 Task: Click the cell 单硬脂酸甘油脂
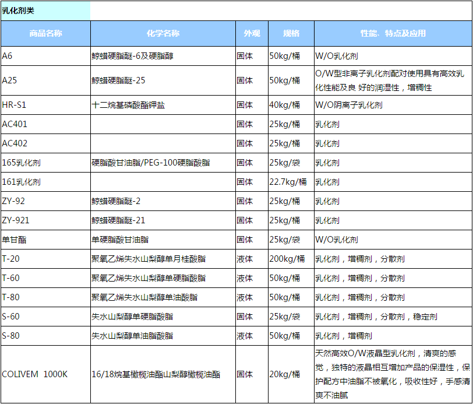[x=163, y=240]
